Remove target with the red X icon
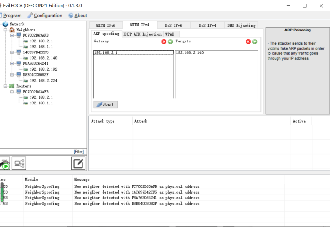 [x=248, y=41]
